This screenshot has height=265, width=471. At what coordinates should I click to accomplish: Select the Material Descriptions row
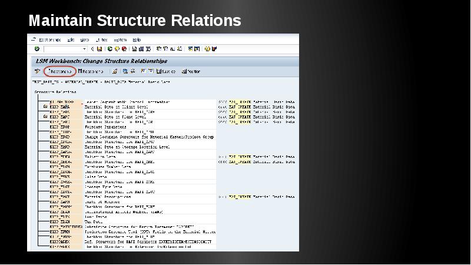(x=132, y=197)
